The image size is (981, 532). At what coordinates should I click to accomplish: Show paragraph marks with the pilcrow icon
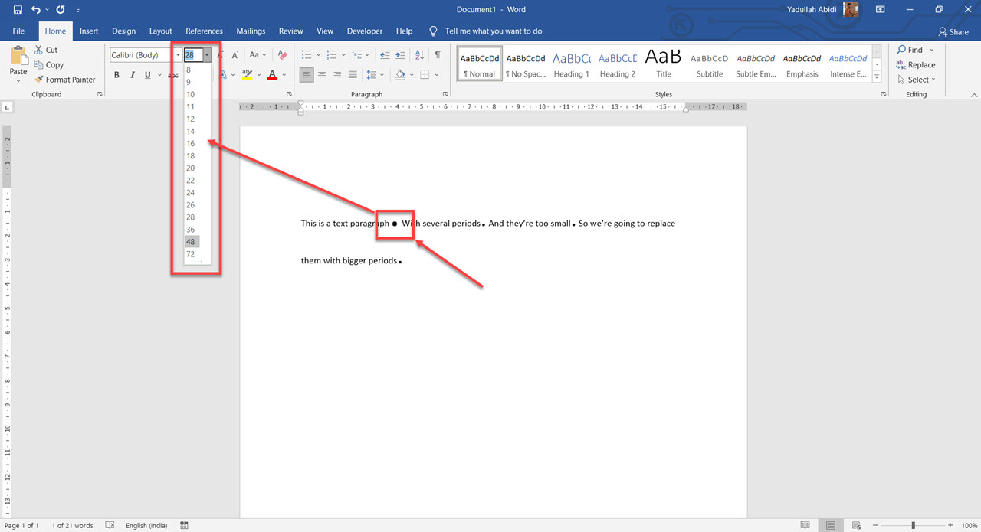coord(438,54)
